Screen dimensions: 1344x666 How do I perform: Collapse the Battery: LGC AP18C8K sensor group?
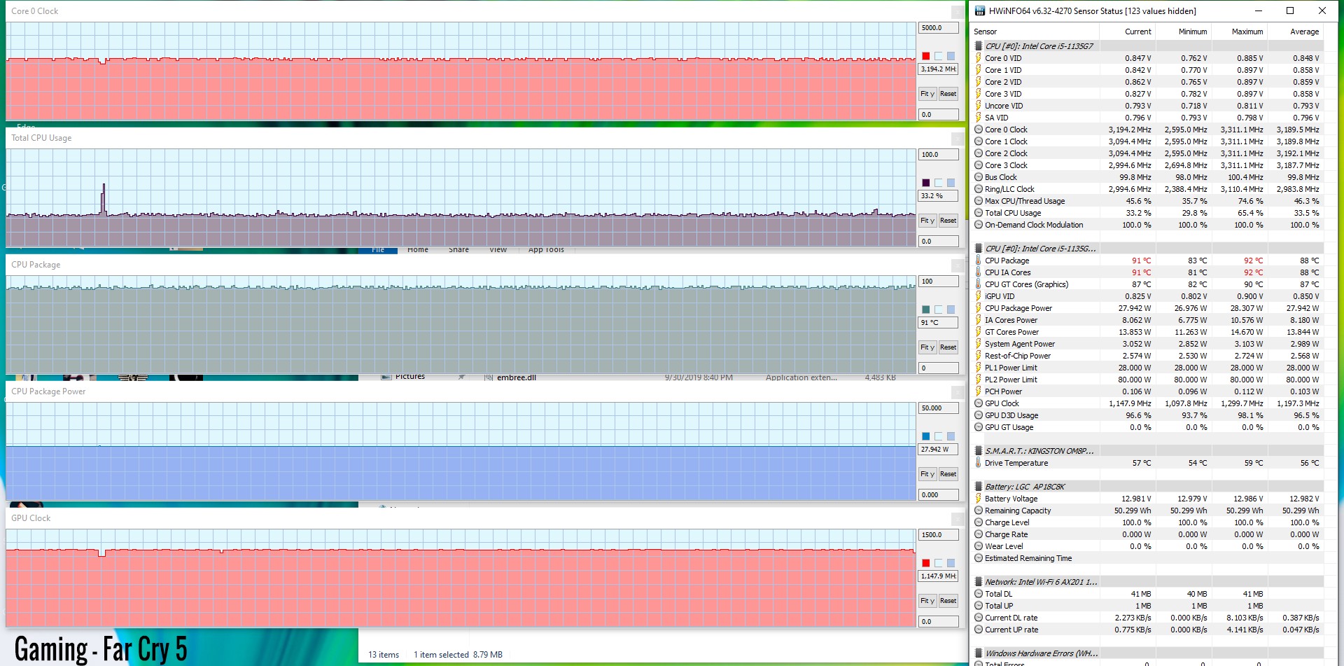pos(979,487)
